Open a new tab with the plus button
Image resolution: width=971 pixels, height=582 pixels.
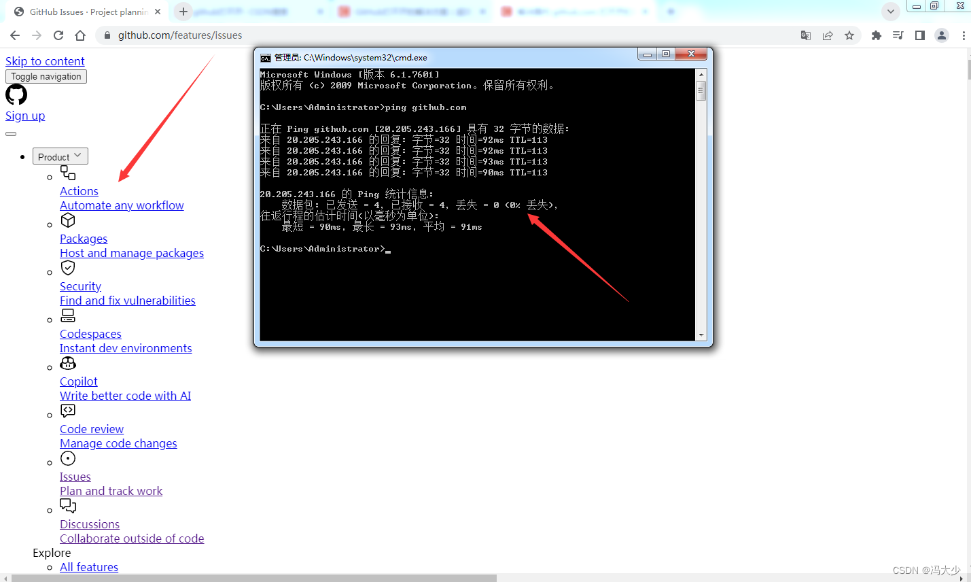pos(183,12)
